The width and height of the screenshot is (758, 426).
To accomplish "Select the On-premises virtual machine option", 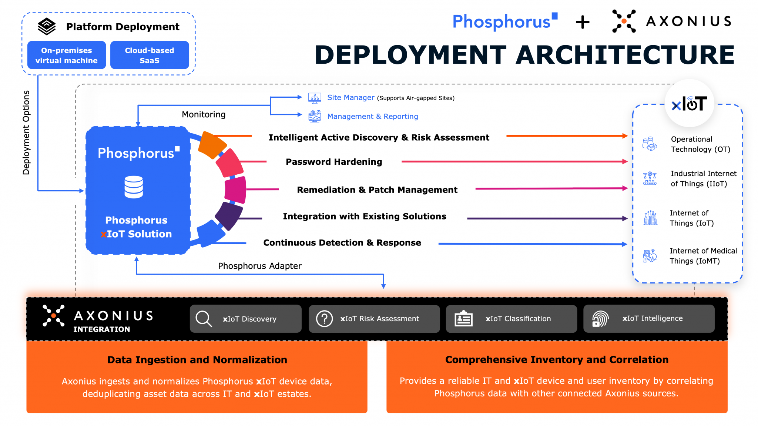I will [x=67, y=55].
